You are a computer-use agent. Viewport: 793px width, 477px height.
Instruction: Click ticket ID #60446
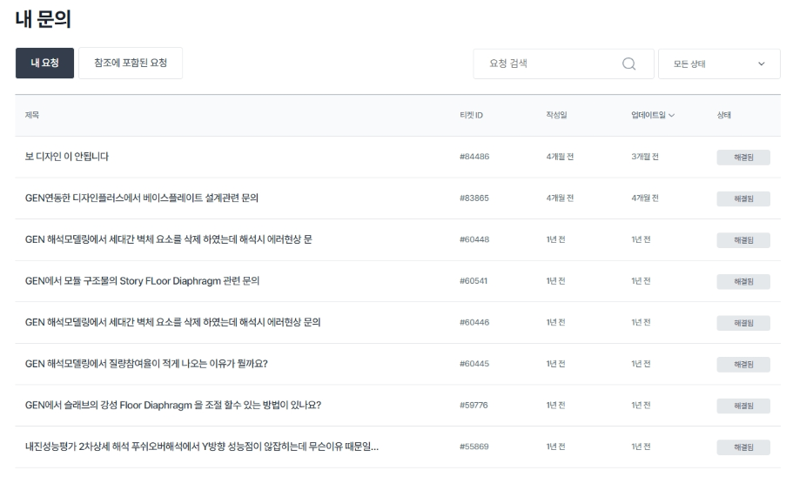coord(474,323)
